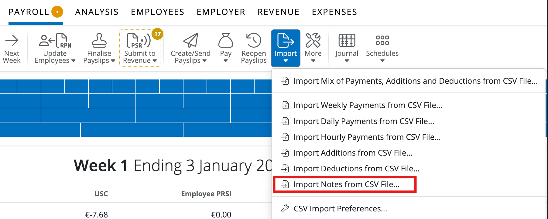Switch to the EMPLOYEES tab

pos(157,12)
